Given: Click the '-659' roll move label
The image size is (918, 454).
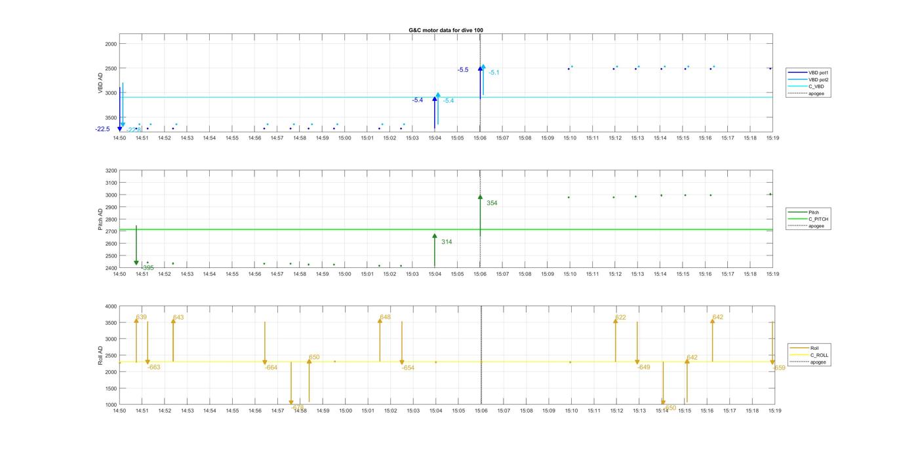Looking at the screenshot, I should click(779, 368).
